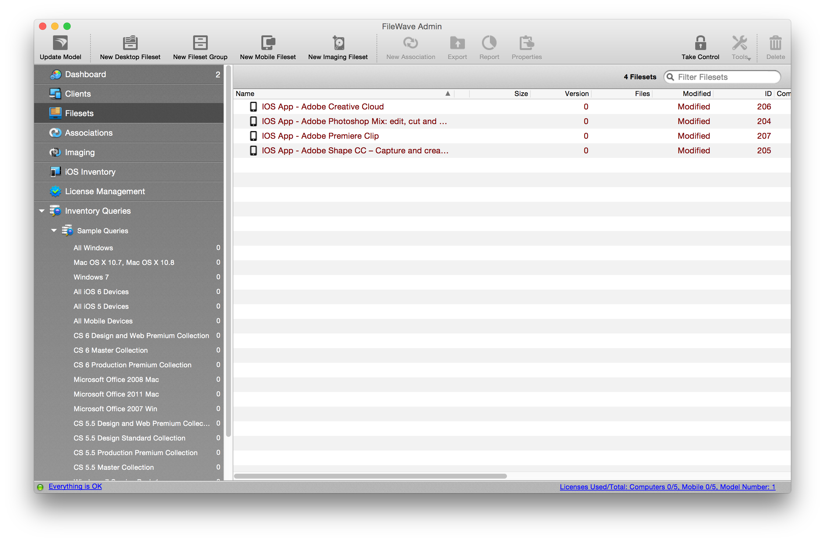Screen dimensions: 825x542
Task: Open the Tools dropdown menu
Action: (740, 47)
